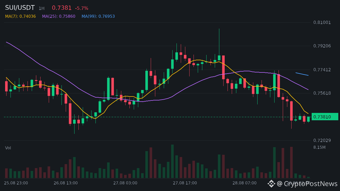Click the 25.08 23:00 time axis label
This screenshot has width=340, height=191.
tap(16, 183)
